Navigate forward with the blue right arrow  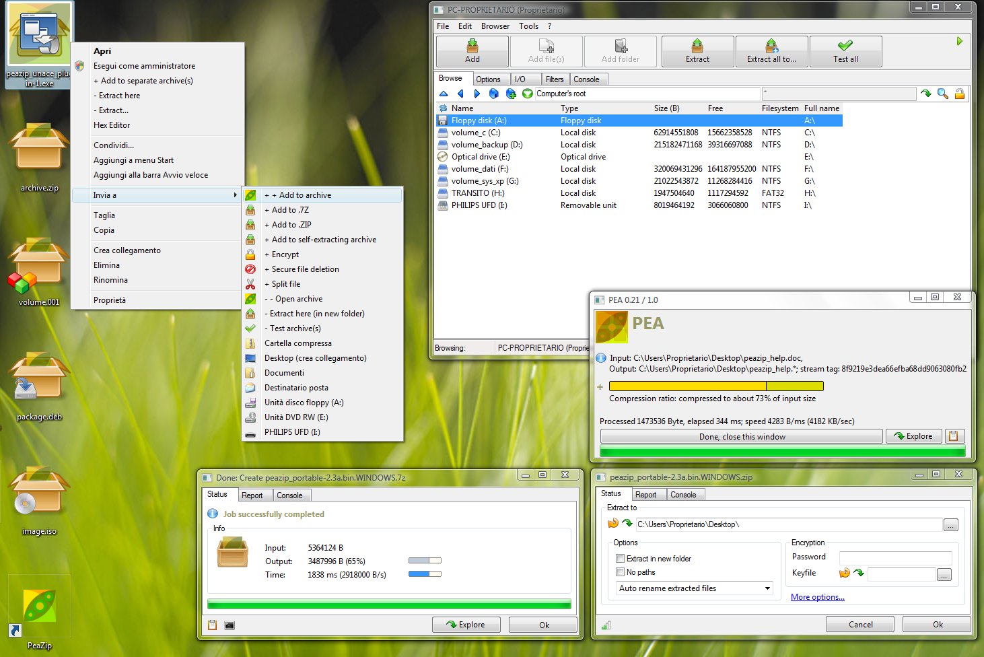(477, 94)
